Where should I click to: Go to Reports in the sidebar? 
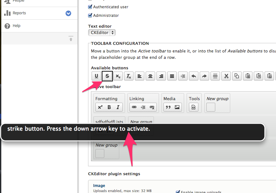point(18,13)
